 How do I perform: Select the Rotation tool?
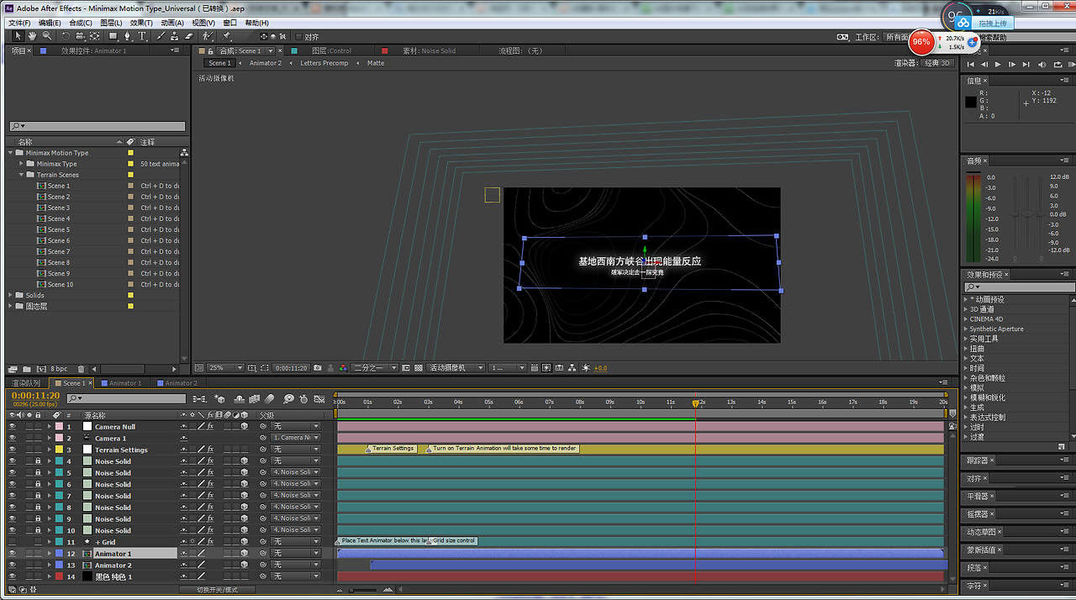66,36
